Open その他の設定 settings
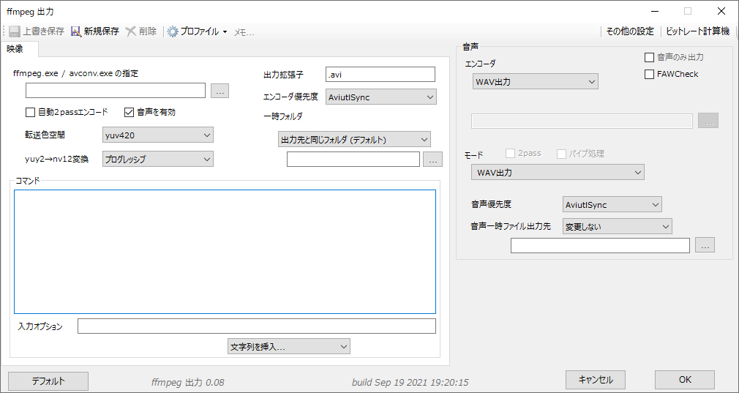This screenshot has width=739, height=393. tap(630, 31)
